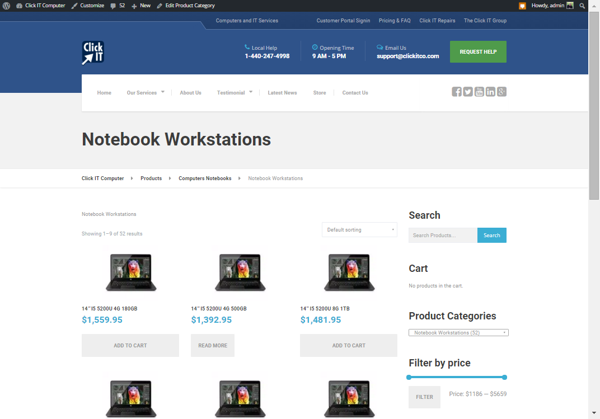Open the Contact Us menu item
This screenshot has height=419, width=600.
(x=355, y=93)
